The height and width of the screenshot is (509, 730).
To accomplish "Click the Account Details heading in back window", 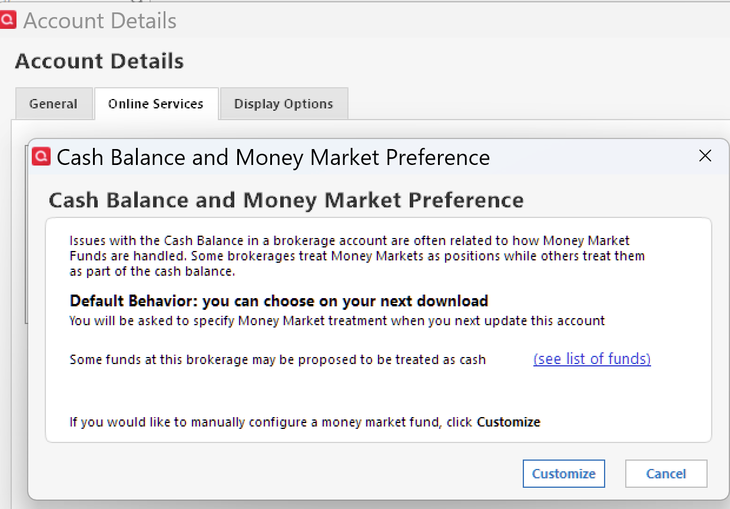I will point(99,61).
